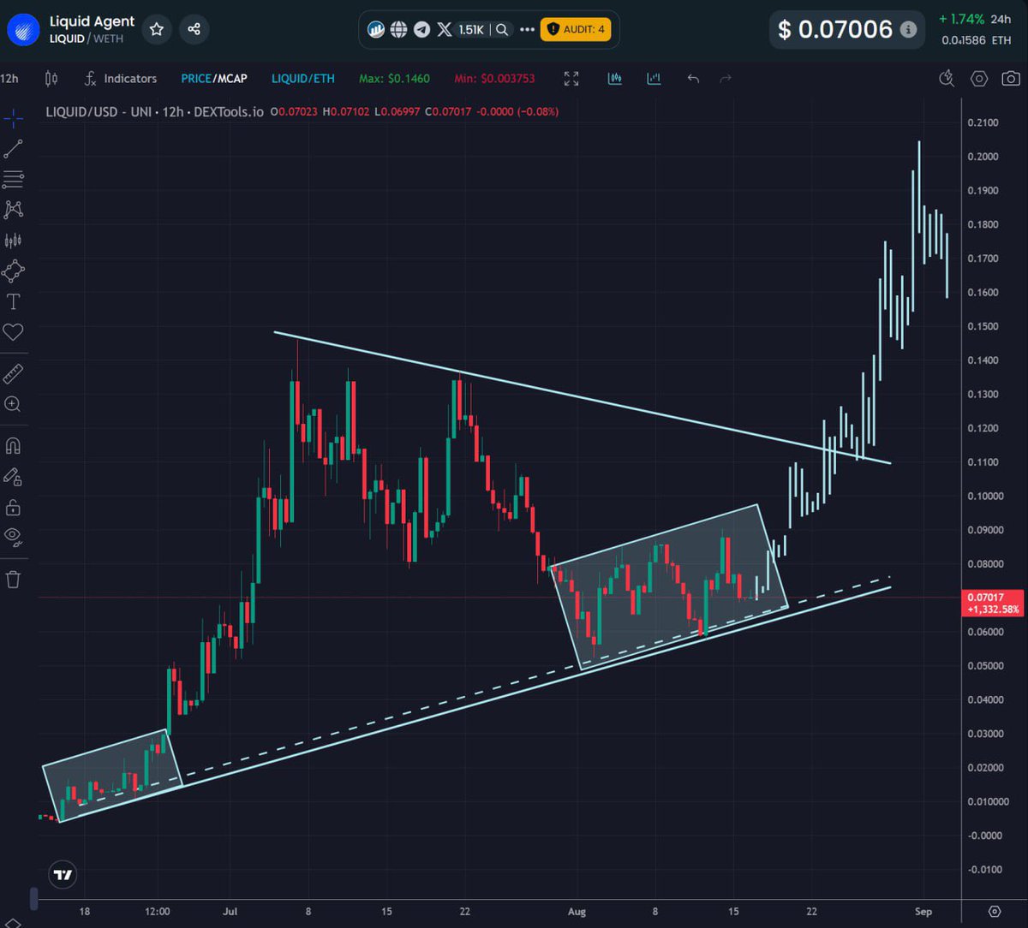Click the Liquid Agent token logo

click(23, 29)
